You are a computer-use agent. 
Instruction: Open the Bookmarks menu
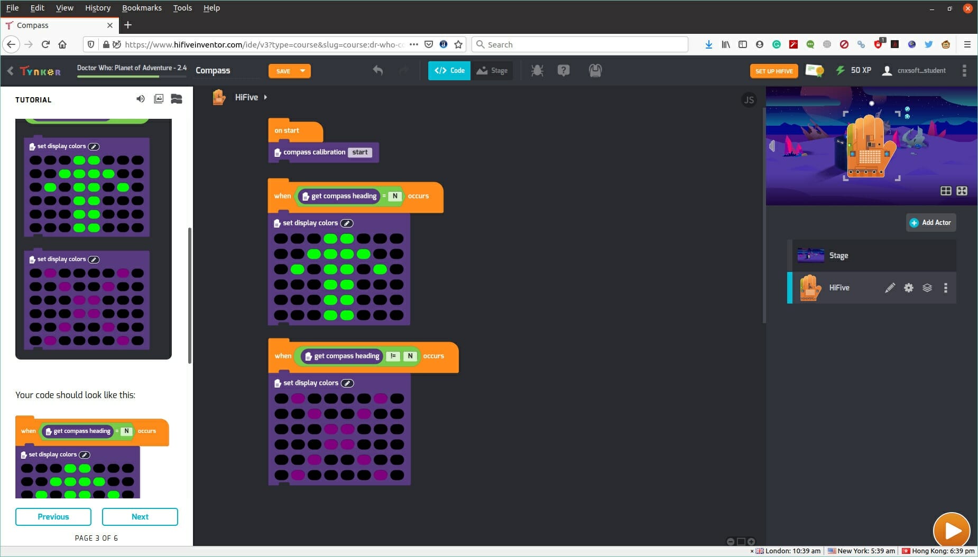(x=142, y=8)
